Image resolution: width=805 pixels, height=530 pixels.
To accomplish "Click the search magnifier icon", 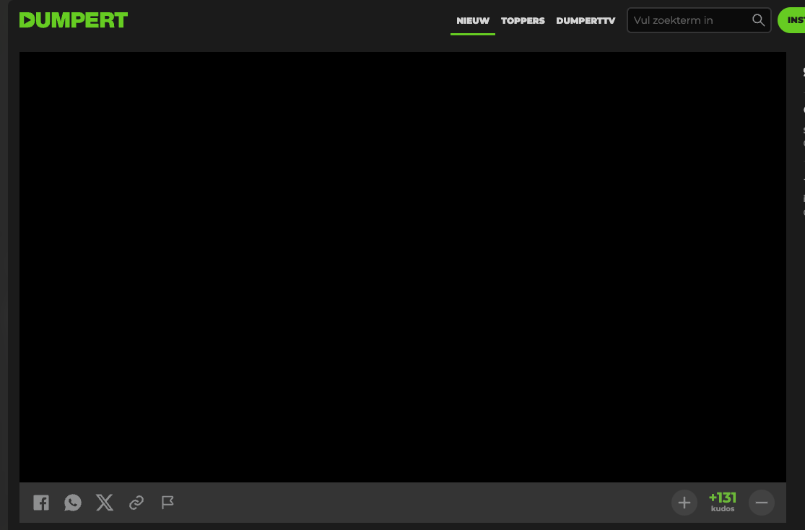I will point(758,20).
